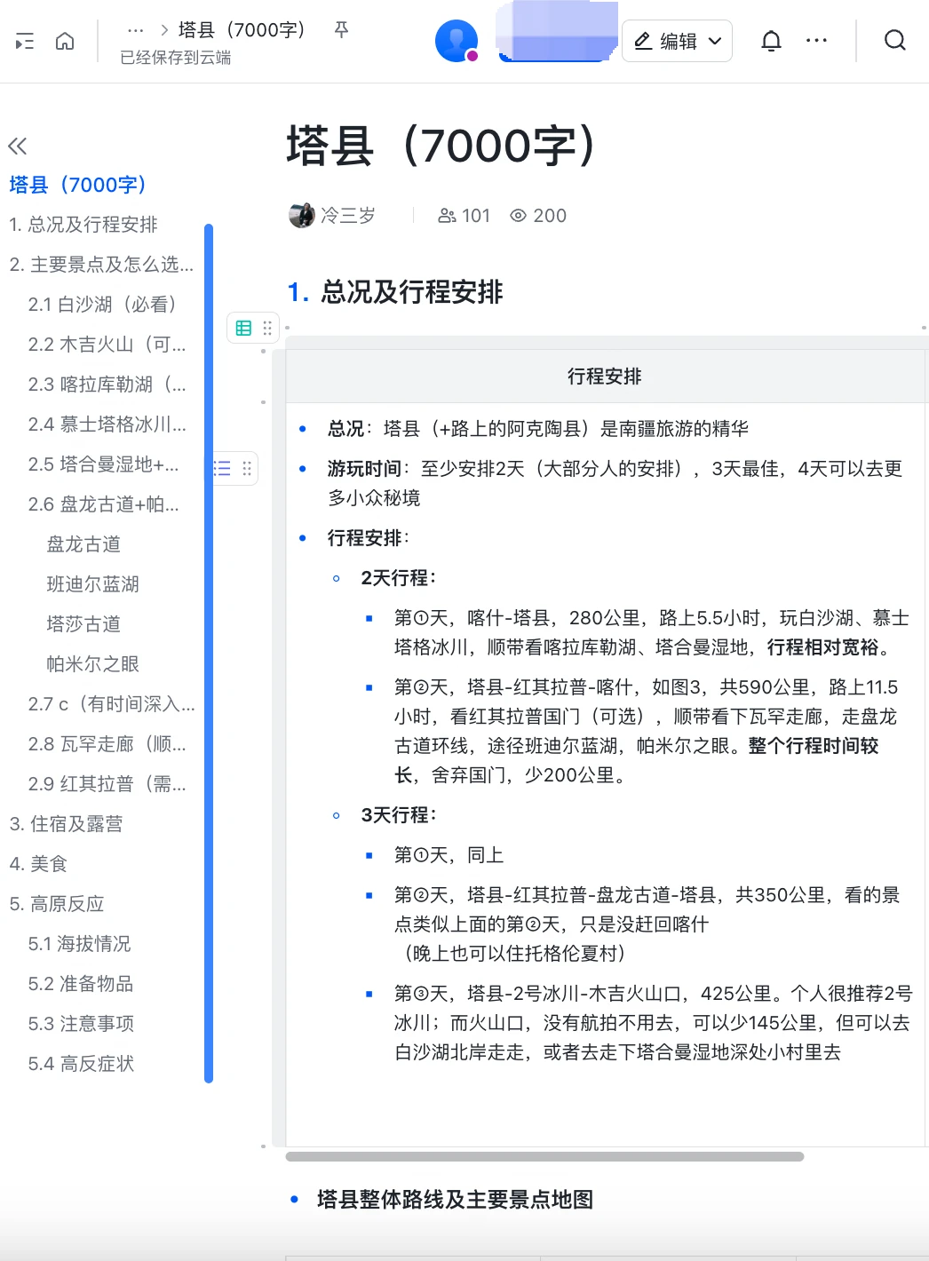929x1261 pixels.
Task: Go to outline item 2.1 白沙湖（必看）
Action: coord(102,305)
